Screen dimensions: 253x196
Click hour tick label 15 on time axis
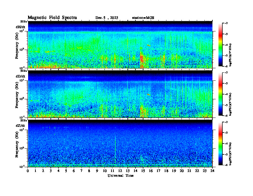coord(143,171)
